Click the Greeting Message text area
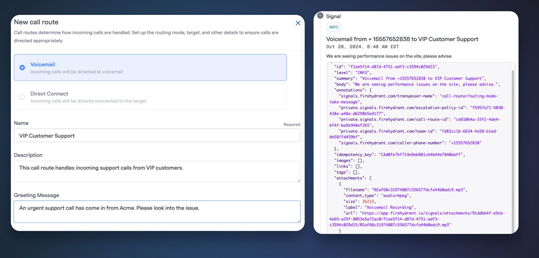Viewport: 539px width, 258px height. click(x=157, y=212)
